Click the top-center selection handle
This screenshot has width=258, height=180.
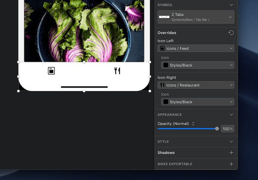(84, 62)
